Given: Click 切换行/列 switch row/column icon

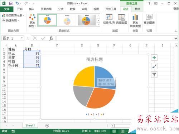Looking at the screenshot, I should point(109,19).
